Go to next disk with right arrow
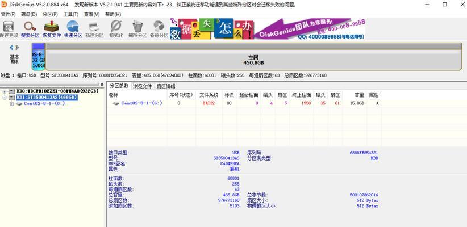Screen dimensions: 467x227 (17, 47)
